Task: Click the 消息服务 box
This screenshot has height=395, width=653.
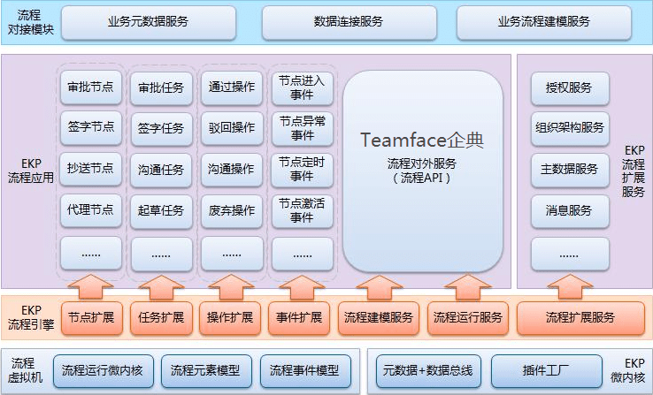Action: (570, 211)
